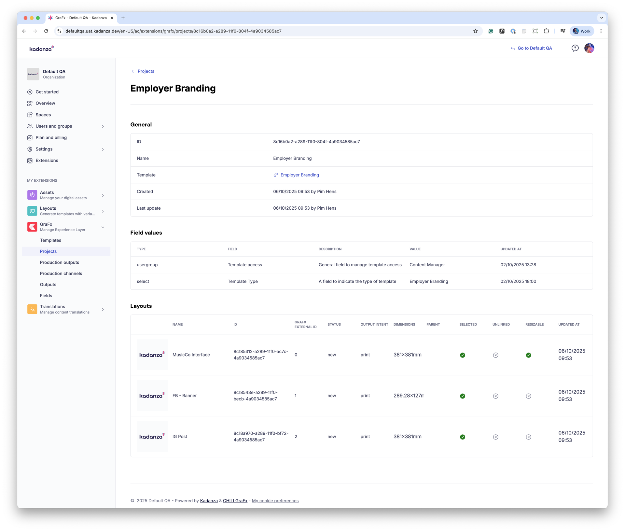The height and width of the screenshot is (531, 625).
Task: Collapse the GraFx extension section
Action: click(103, 227)
